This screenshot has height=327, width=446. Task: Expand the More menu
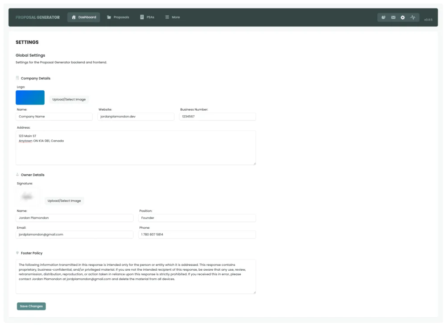click(x=172, y=17)
